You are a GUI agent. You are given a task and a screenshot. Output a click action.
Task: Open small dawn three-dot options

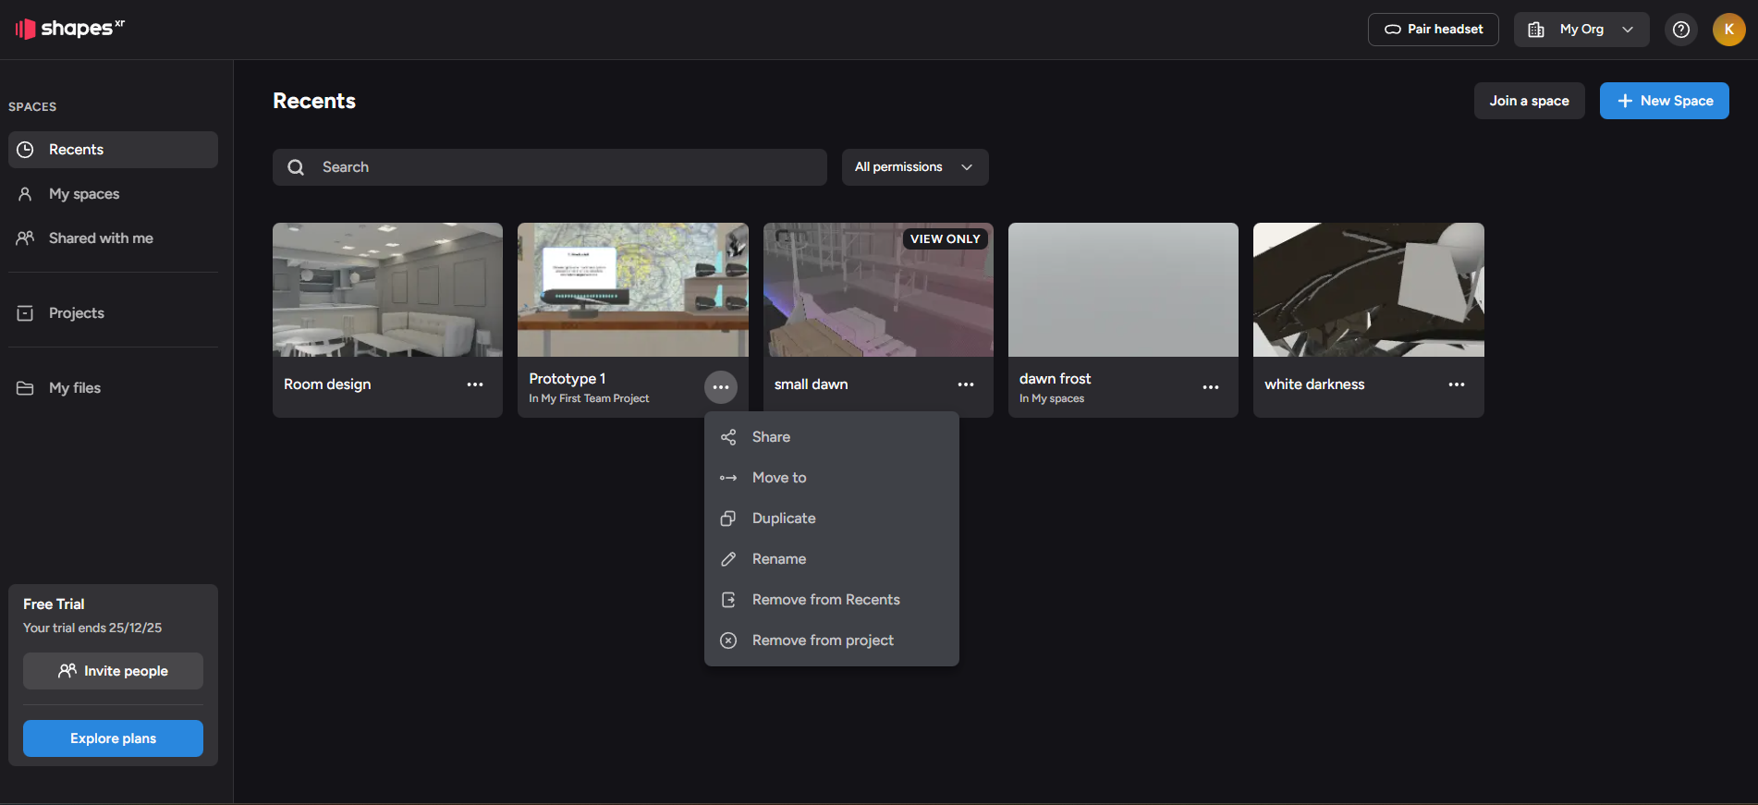pos(965,384)
